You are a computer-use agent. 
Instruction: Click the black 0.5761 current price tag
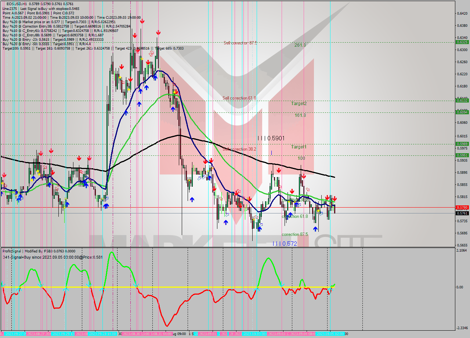pos(462,213)
